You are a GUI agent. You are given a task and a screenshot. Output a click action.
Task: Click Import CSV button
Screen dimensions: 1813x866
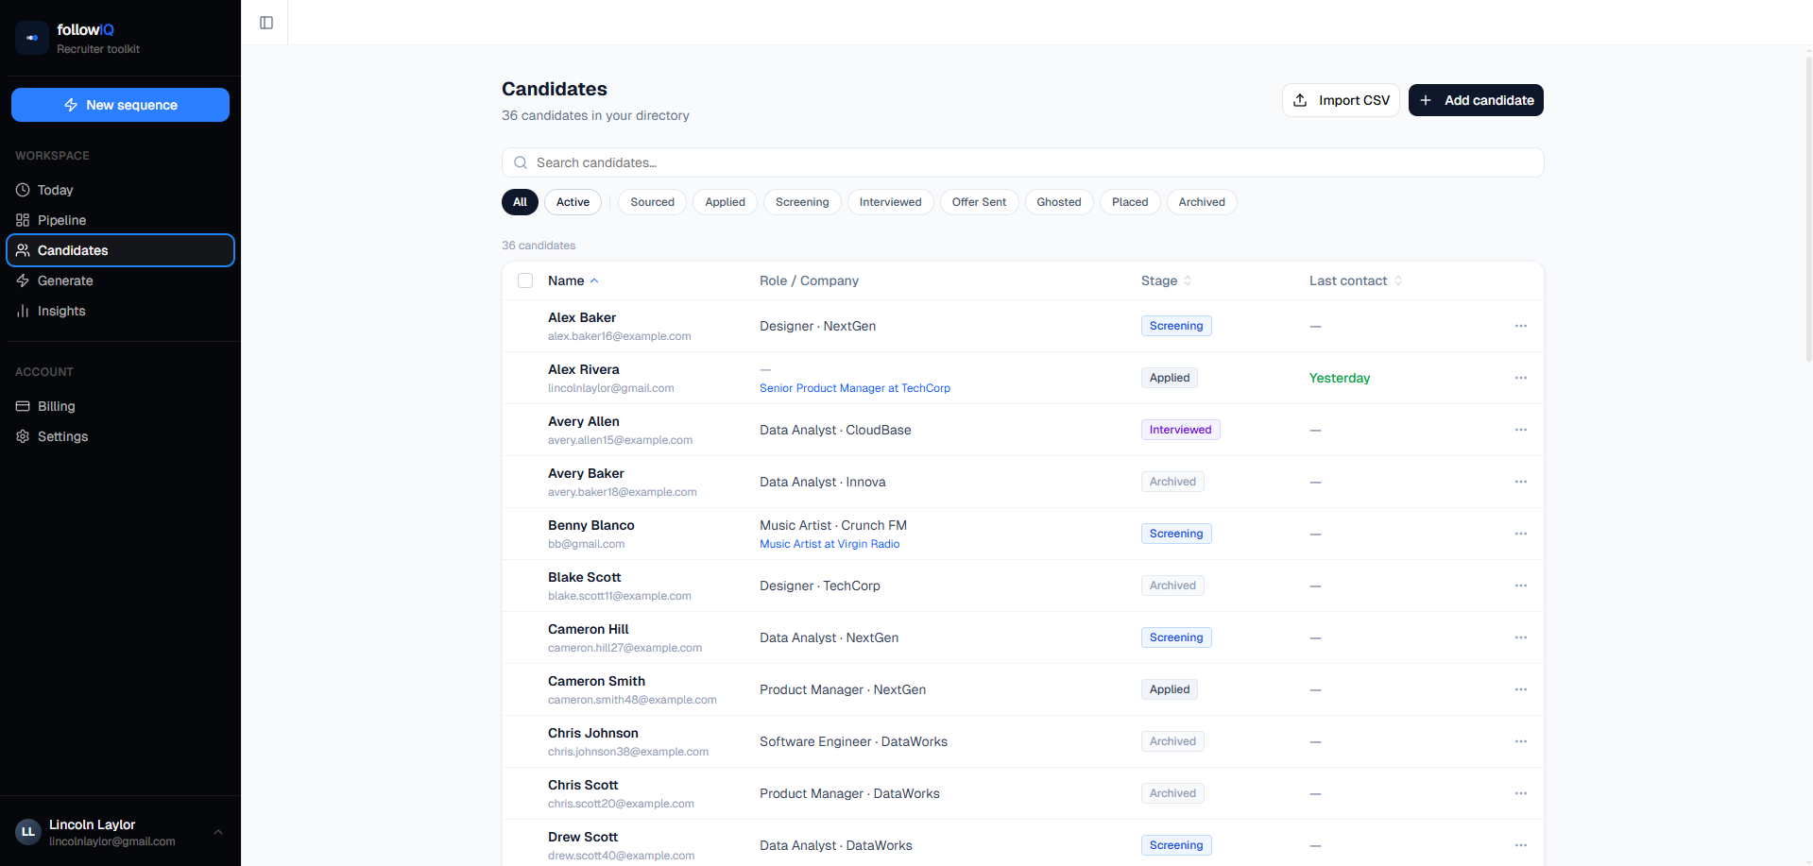point(1341,100)
